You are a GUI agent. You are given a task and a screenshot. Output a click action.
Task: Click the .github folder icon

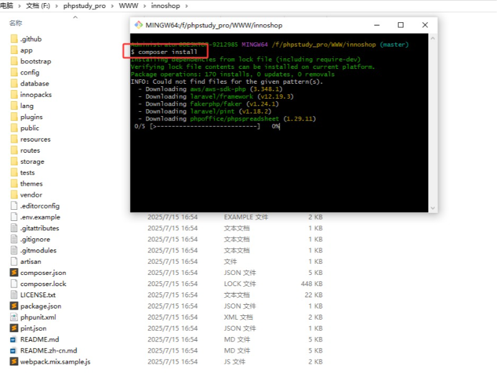click(x=14, y=39)
